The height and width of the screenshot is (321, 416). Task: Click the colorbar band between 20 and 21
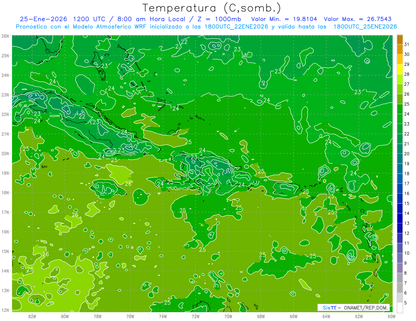[400, 149]
